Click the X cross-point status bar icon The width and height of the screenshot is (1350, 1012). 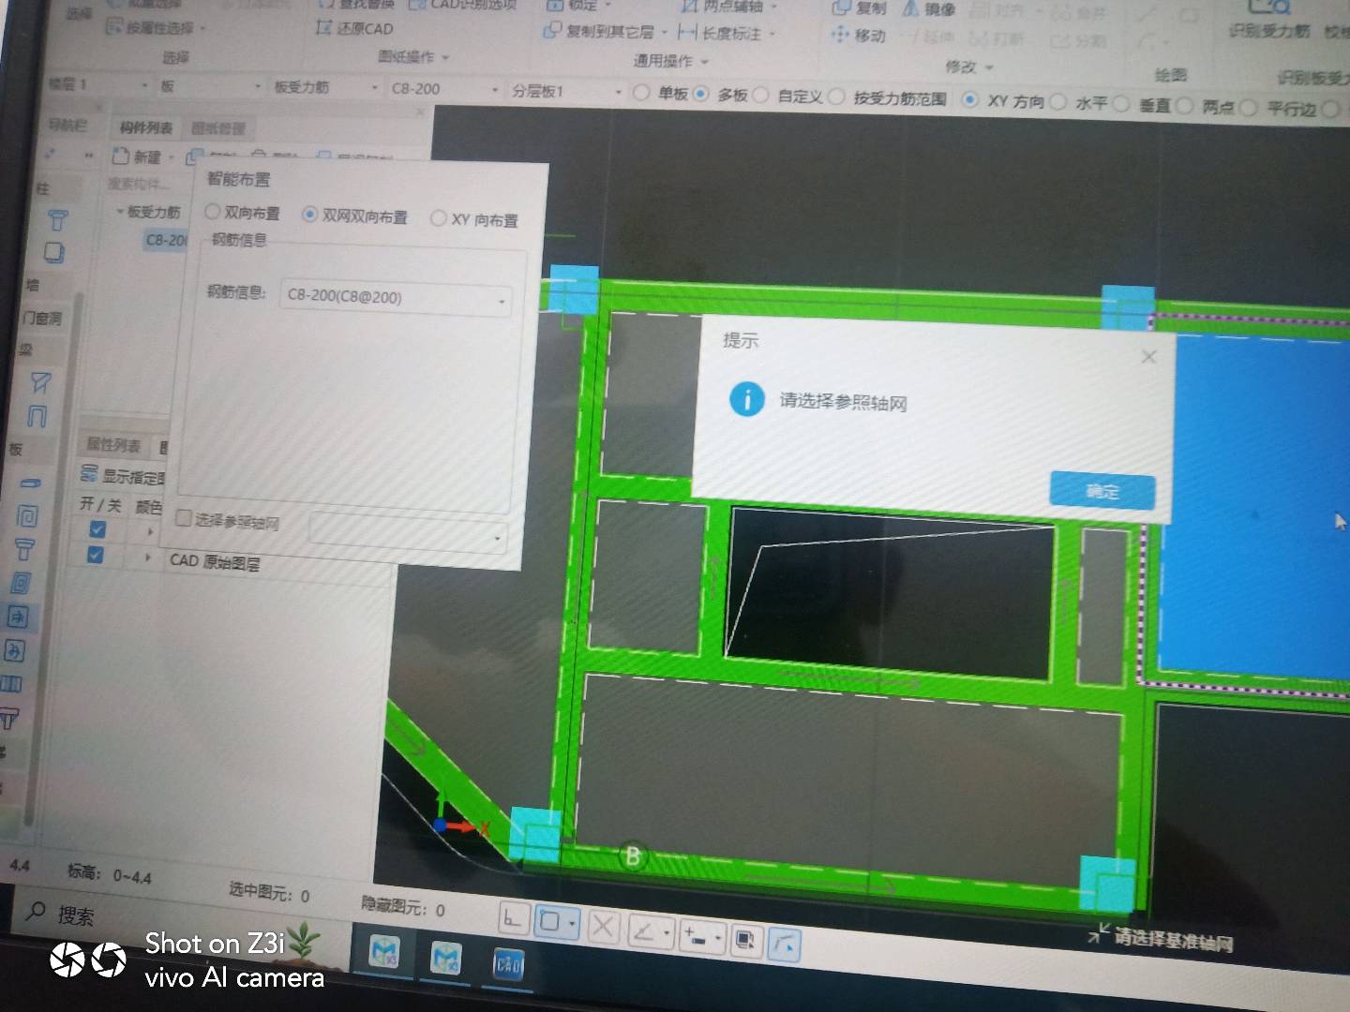[603, 926]
